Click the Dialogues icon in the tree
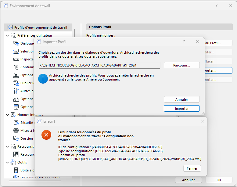 point(16,43)
